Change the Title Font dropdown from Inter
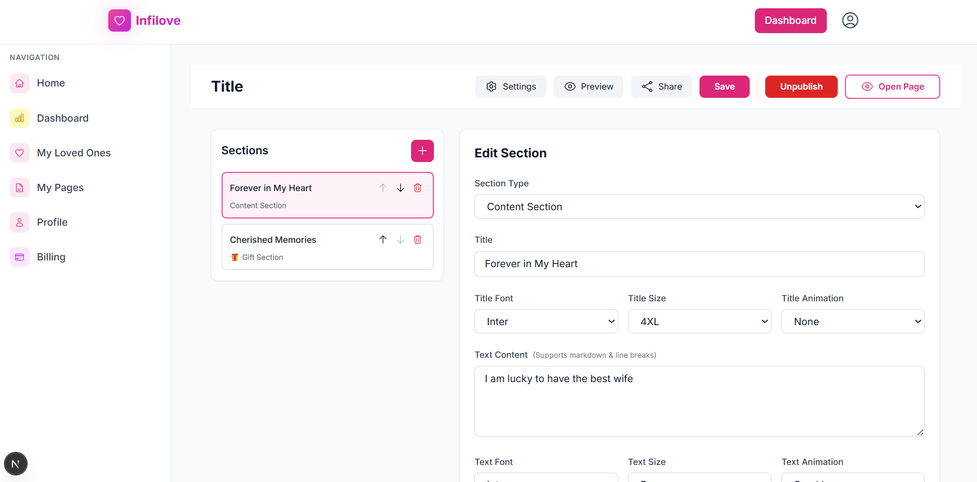Viewport: 977px width, 482px height. click(546, 321)
